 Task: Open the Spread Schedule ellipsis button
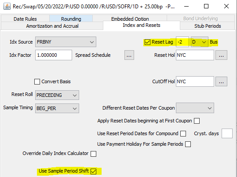pyautogui.click(x=129, y=55)
